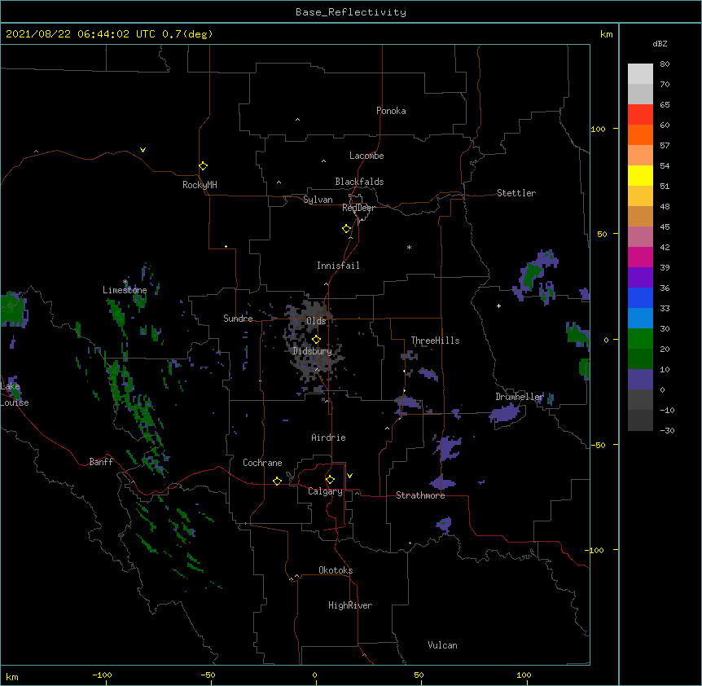The image size is (702, 686).
Task: Click the green 20-30 dBZ legend swatch
Action: pos(640,339)
